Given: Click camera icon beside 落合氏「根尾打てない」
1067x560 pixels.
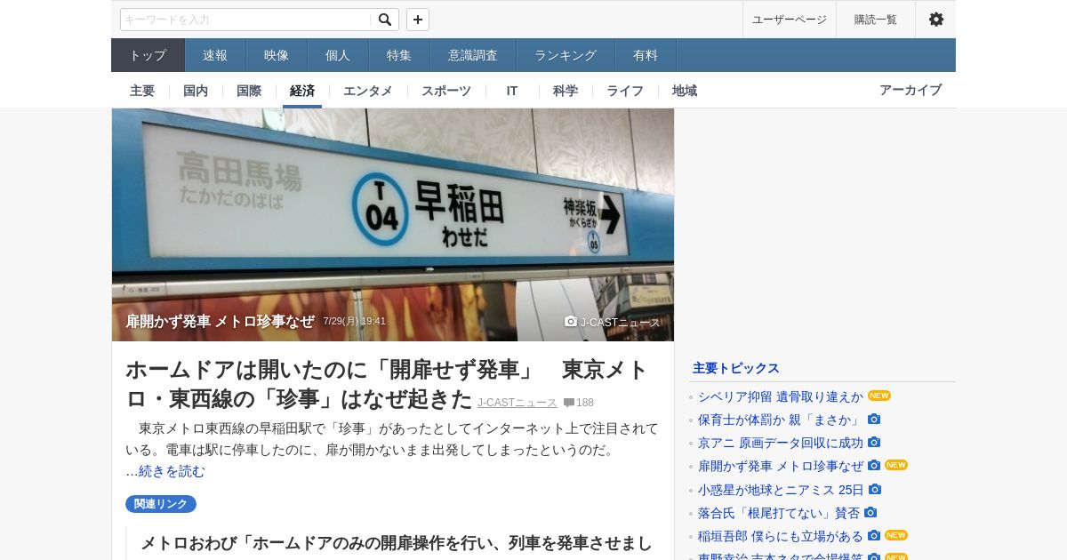Looking at the screenshot, I should [x=870, y=513].
